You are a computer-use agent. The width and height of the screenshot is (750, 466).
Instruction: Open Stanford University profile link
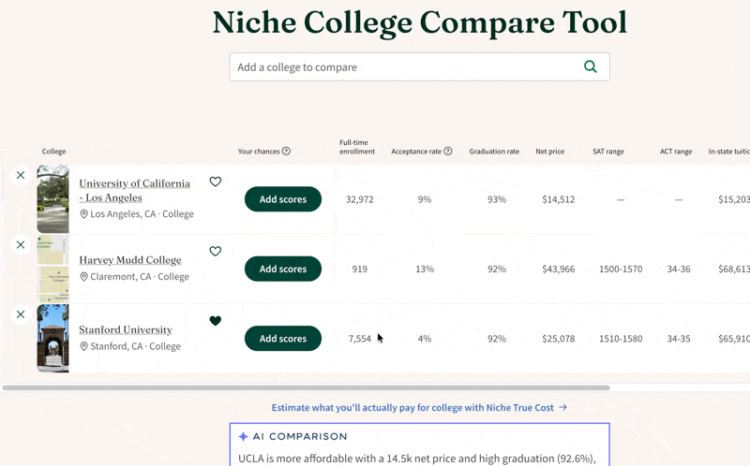[x=126, y=329]
